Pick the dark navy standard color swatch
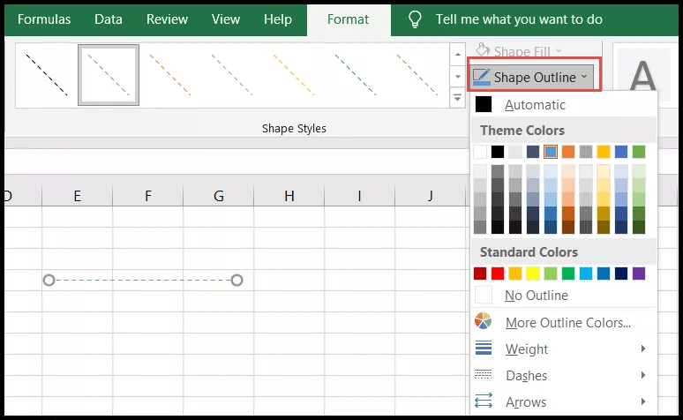 (x=621, y=274)
